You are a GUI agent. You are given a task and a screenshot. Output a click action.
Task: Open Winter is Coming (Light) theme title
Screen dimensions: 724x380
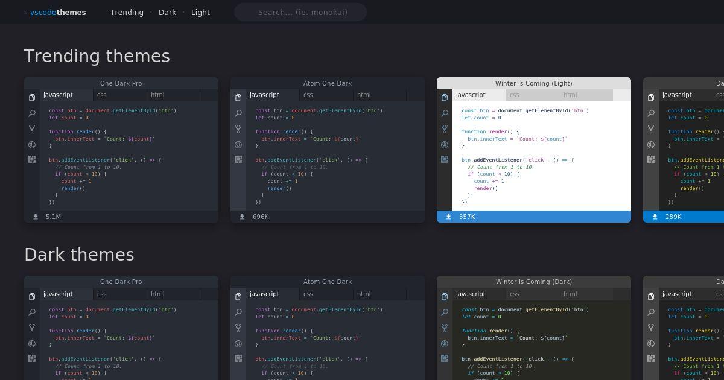[534, 83]
